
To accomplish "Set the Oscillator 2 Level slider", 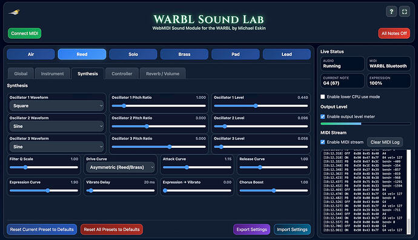I will pyautogui.click(x=261, y=127).
